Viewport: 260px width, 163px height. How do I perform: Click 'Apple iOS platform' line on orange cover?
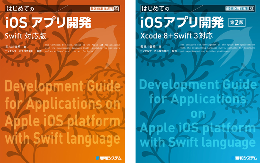point(63,121)
